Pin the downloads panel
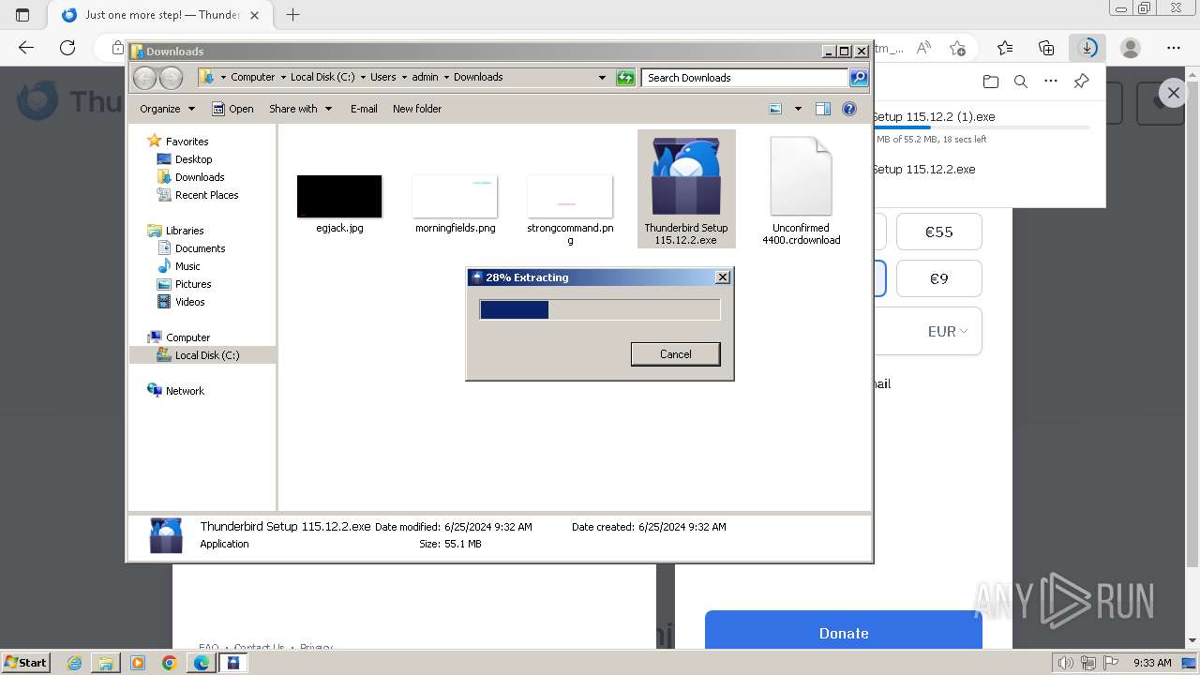The height and width of the screenshot is (675, 1200). 1081,82
